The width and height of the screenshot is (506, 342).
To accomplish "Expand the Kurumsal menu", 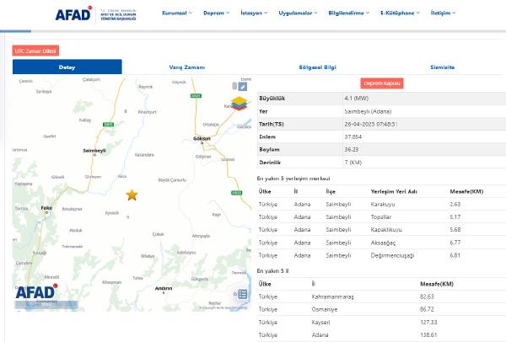I will click(177, 13).
